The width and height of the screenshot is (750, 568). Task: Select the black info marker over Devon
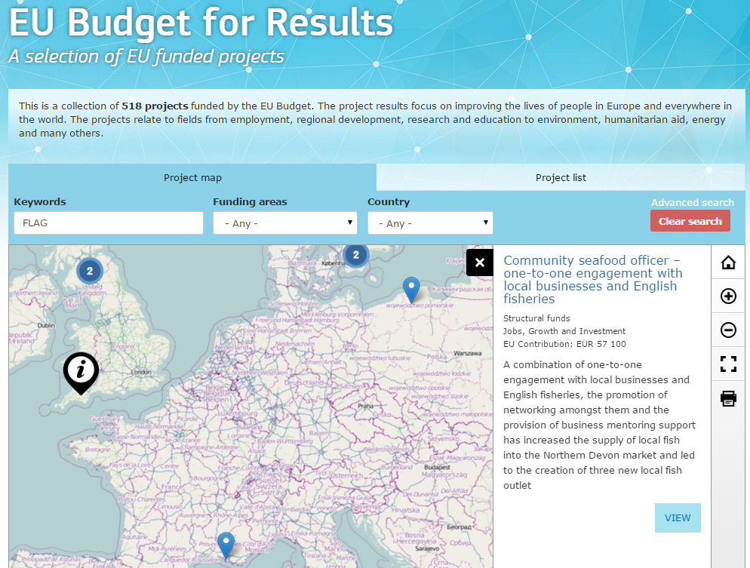point(81,373)
